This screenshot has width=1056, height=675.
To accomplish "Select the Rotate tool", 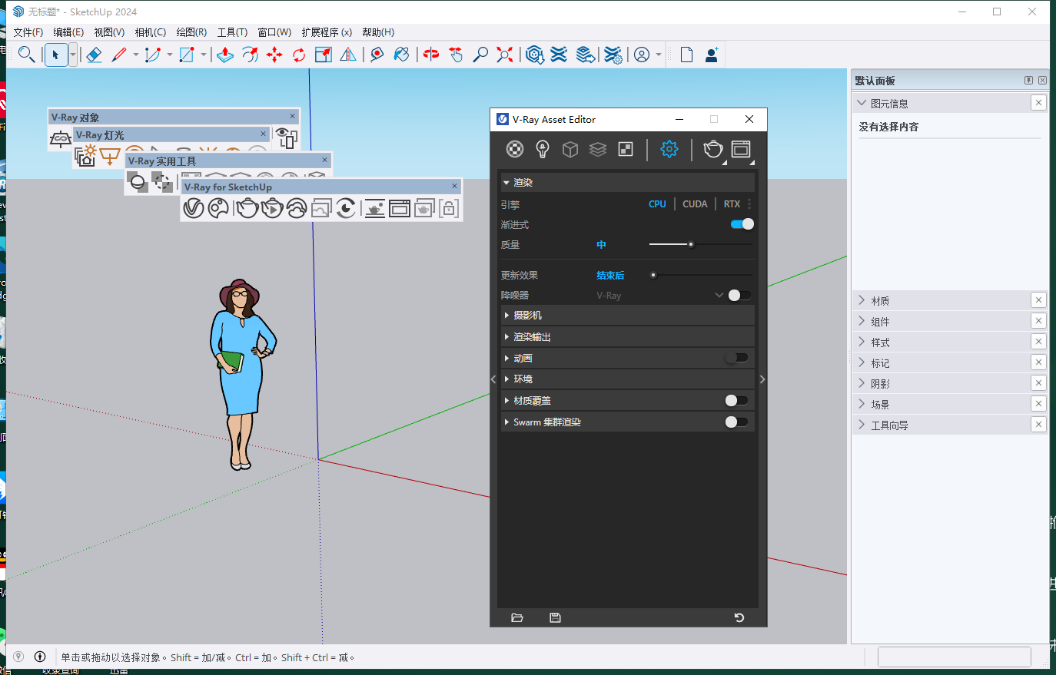I will pos(299,55).
